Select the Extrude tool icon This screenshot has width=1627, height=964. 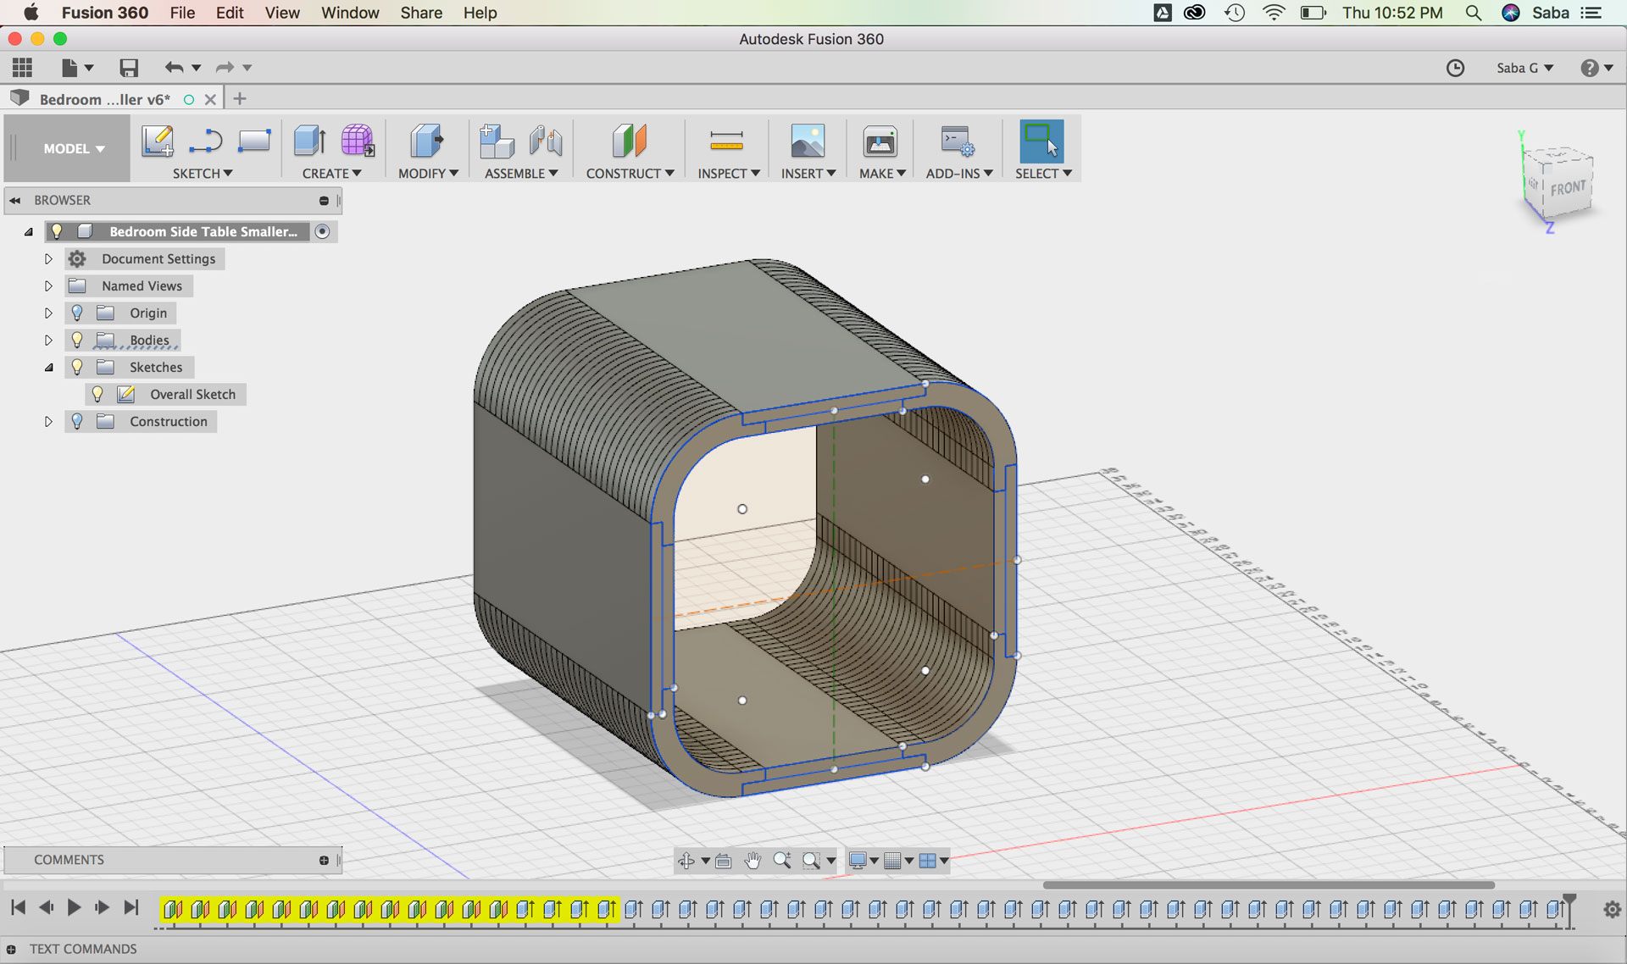pyautogui.click(x=310, y=141)
